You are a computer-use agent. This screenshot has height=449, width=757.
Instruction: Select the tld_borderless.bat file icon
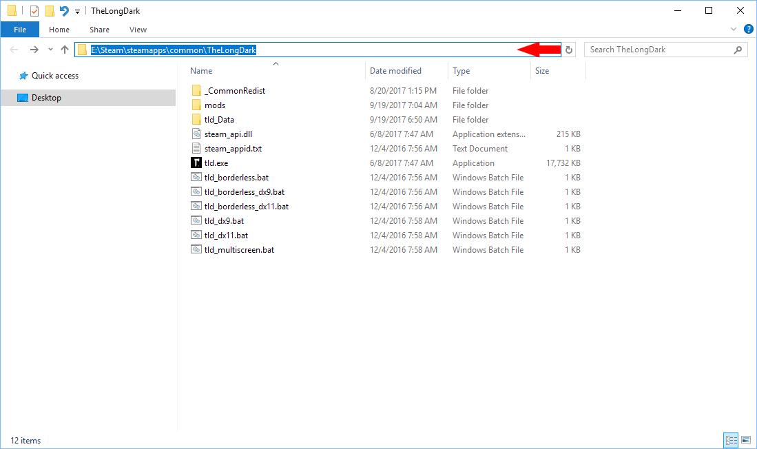pos(196,177)
